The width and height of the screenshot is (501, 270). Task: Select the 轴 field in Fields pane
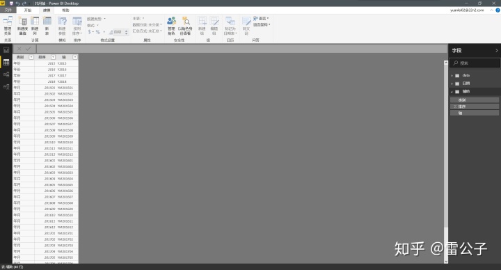click(x=475, y=113)
